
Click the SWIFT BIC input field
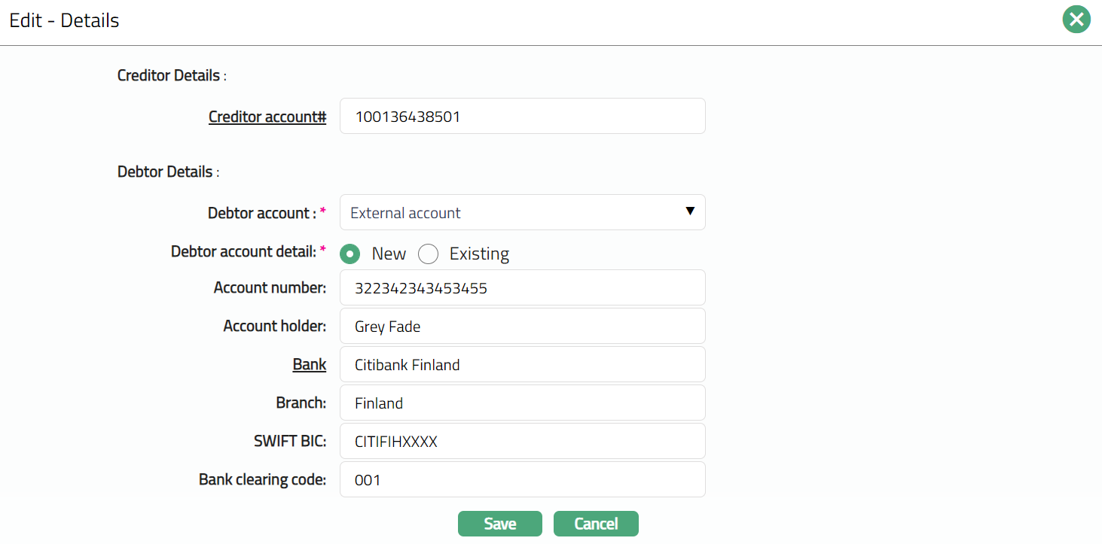click(522, 442)
